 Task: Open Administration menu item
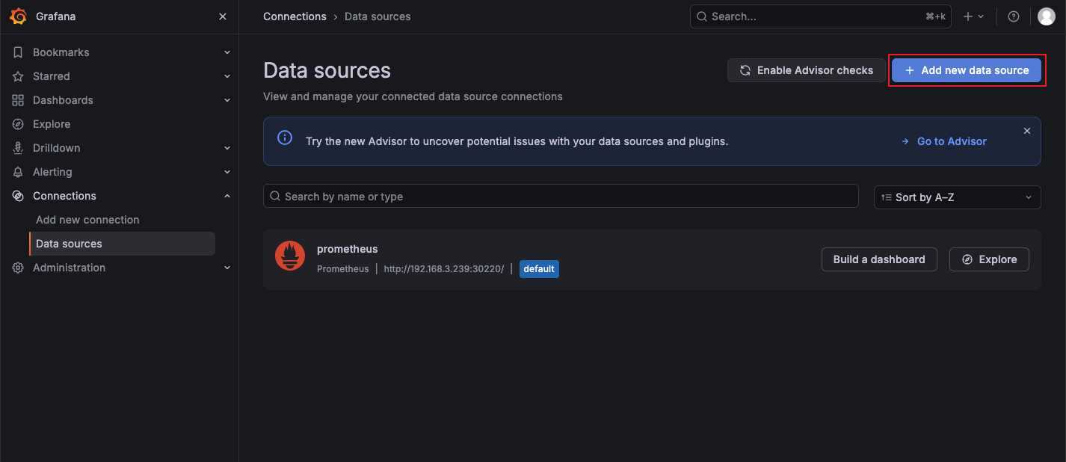click(69, 268)
